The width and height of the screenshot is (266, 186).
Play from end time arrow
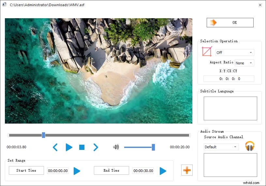(163, 171)
